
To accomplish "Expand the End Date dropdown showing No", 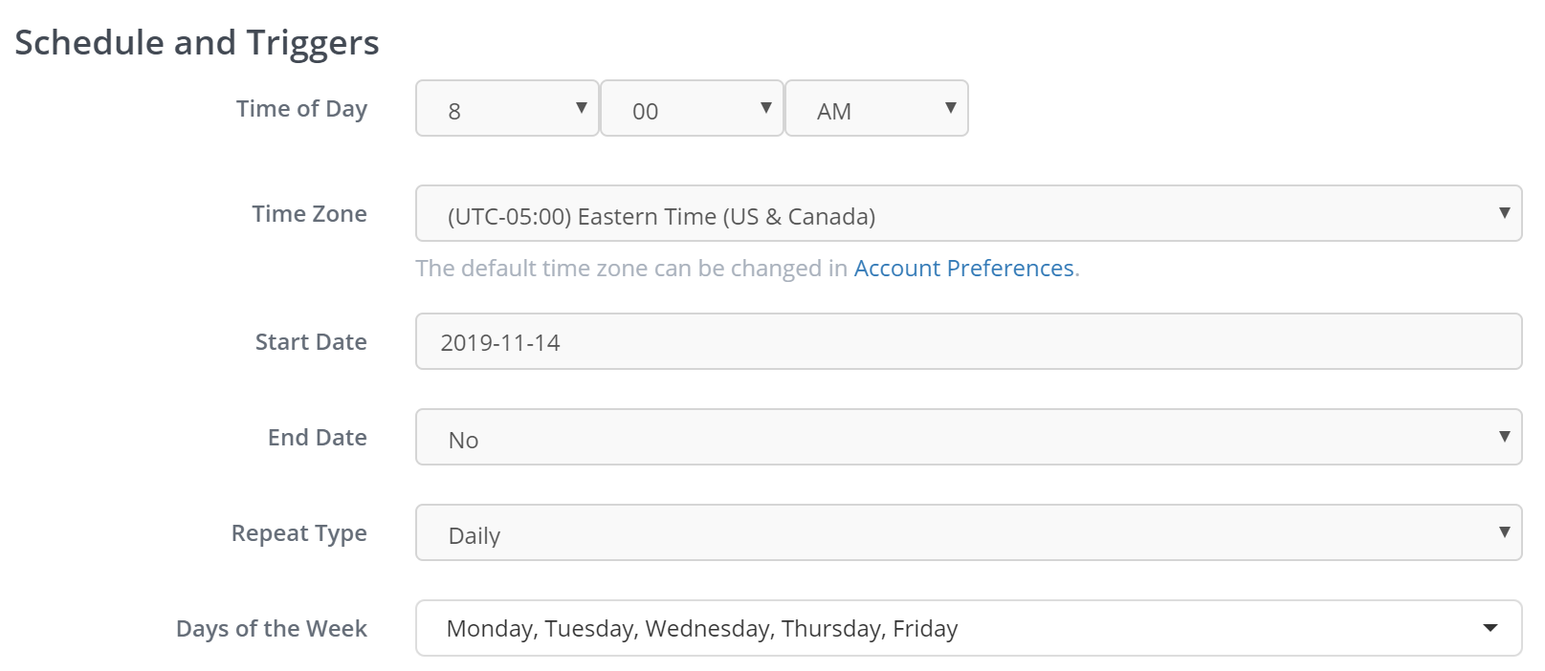I will (x=968, y=438).
